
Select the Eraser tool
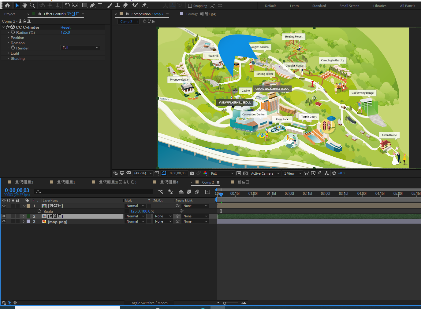click(x=125, y=5)
